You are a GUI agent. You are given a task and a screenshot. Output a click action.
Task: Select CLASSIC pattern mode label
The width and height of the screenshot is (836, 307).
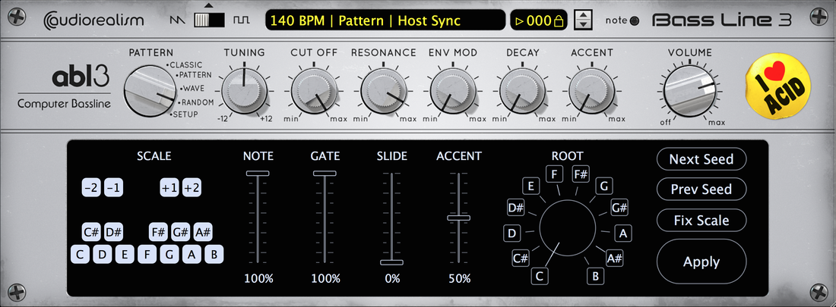pyautogui.click(x=185, y=65)
